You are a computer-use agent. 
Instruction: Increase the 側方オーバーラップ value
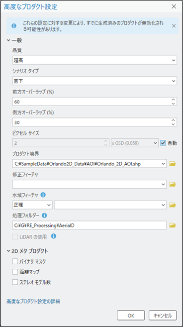(x=173, y=120)
